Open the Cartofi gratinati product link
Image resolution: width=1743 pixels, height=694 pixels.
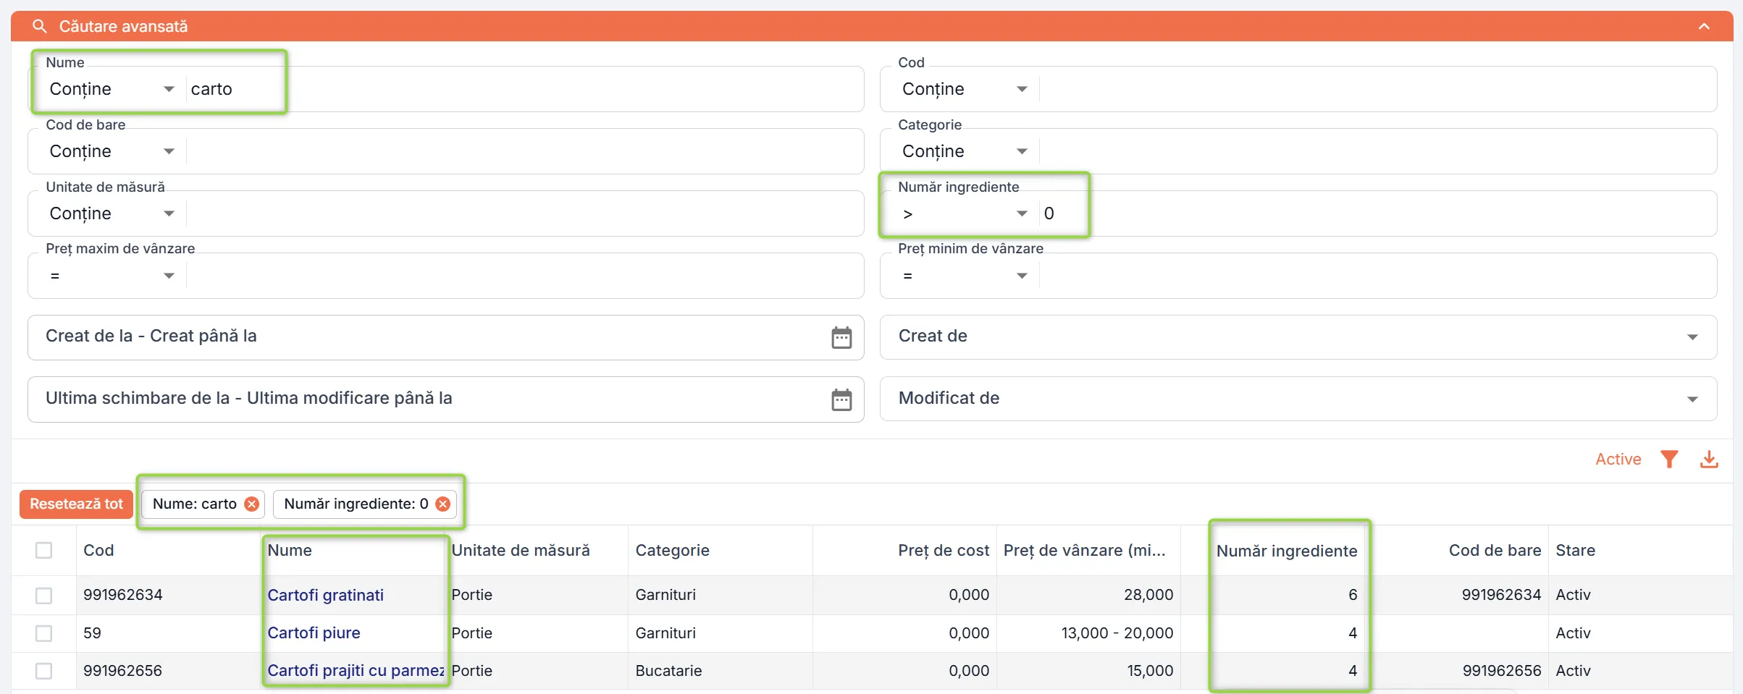tap(325, 596)
